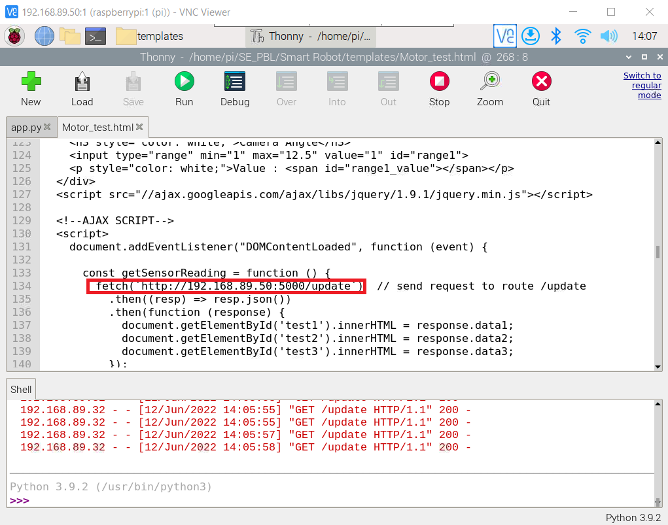Launch the web browser globe icon
The image size is (668, 525).
[44, 36]
